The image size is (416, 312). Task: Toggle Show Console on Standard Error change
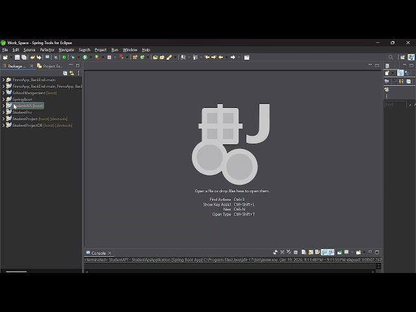(331, 252)
